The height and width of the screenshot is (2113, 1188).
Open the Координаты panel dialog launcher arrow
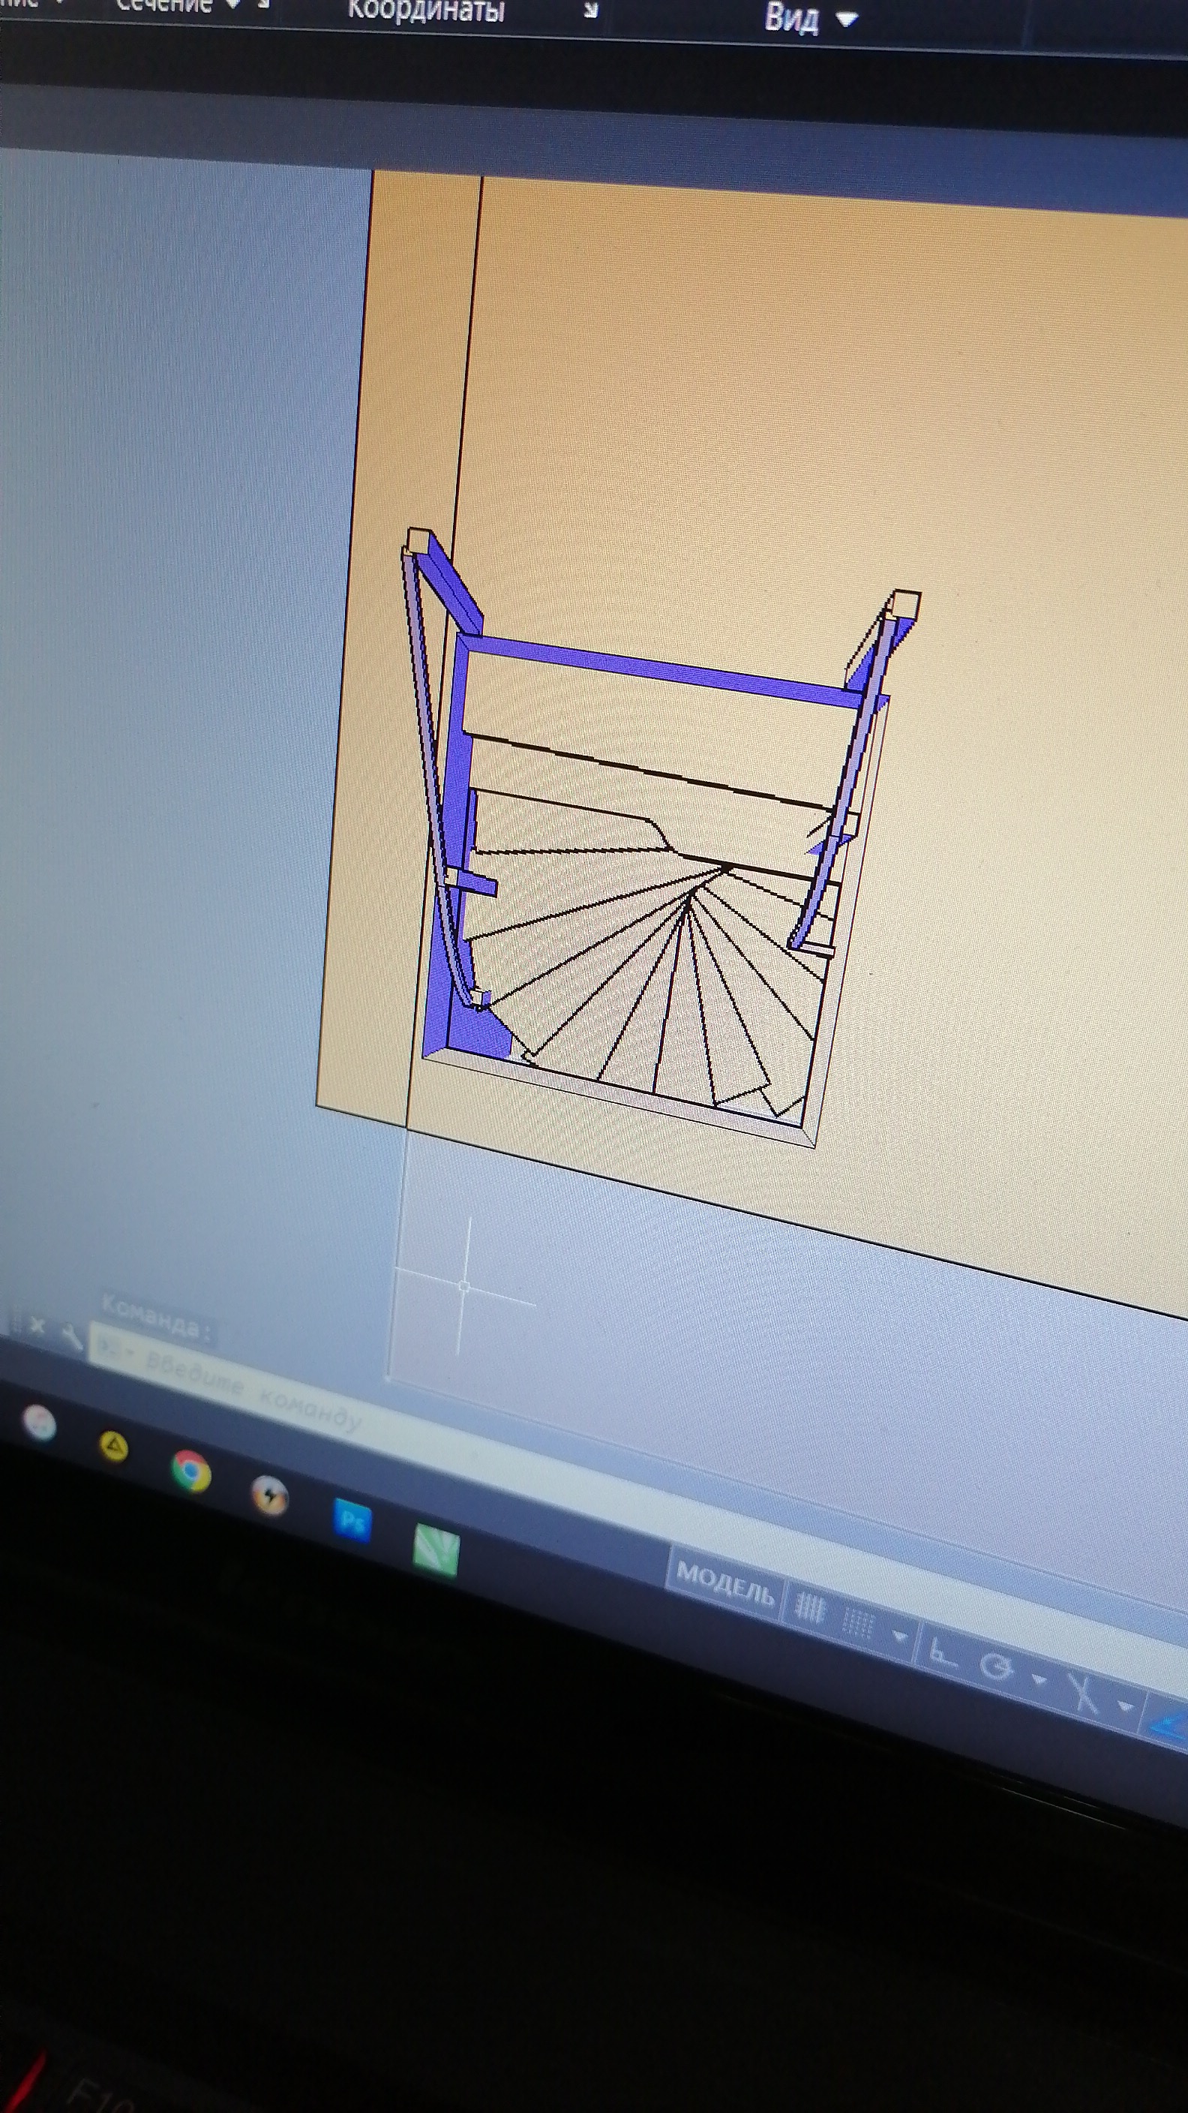590,11
